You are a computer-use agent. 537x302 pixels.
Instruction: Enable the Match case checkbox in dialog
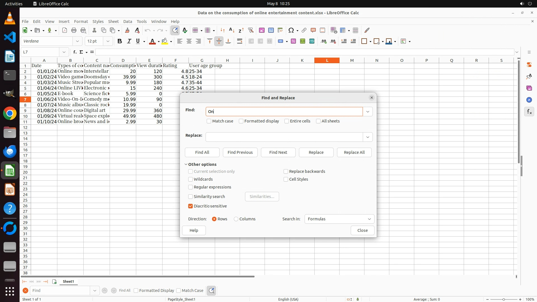209,121
